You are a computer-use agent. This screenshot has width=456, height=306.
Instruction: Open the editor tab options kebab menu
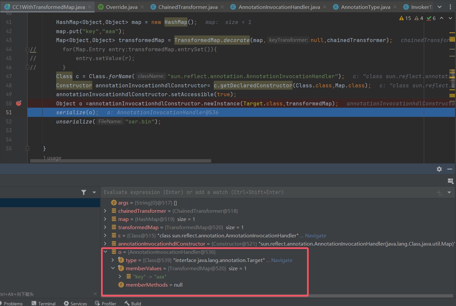450,7
